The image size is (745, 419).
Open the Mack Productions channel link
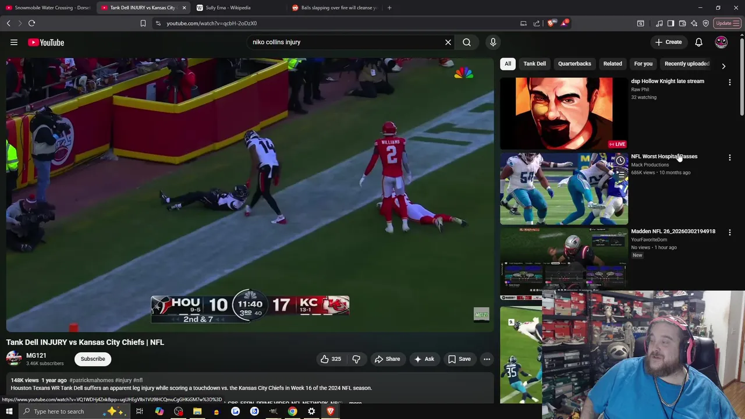point(650,165)
